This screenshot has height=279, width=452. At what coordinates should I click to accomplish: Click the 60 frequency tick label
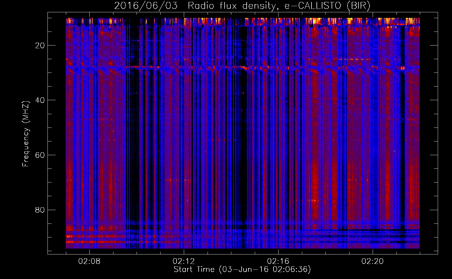(40, 155)
